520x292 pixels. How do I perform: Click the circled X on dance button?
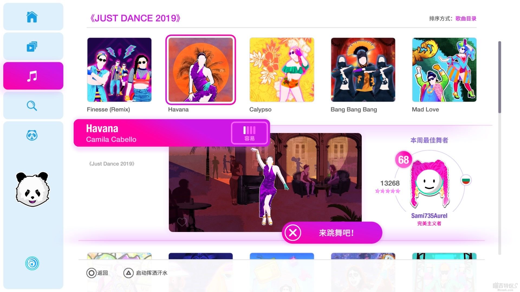(x=293, y=233)
